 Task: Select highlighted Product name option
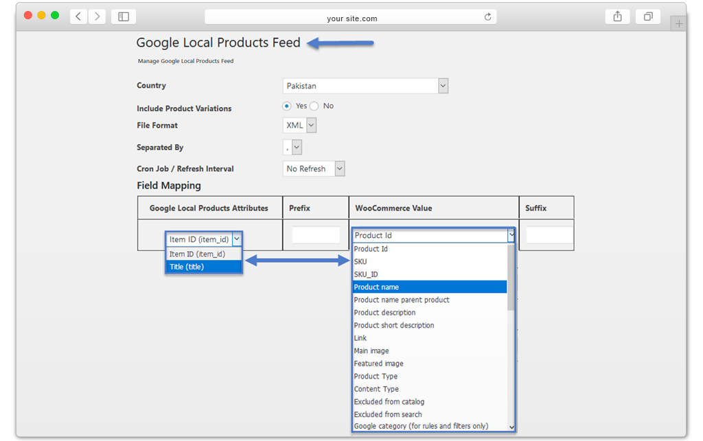pos(430,287)
